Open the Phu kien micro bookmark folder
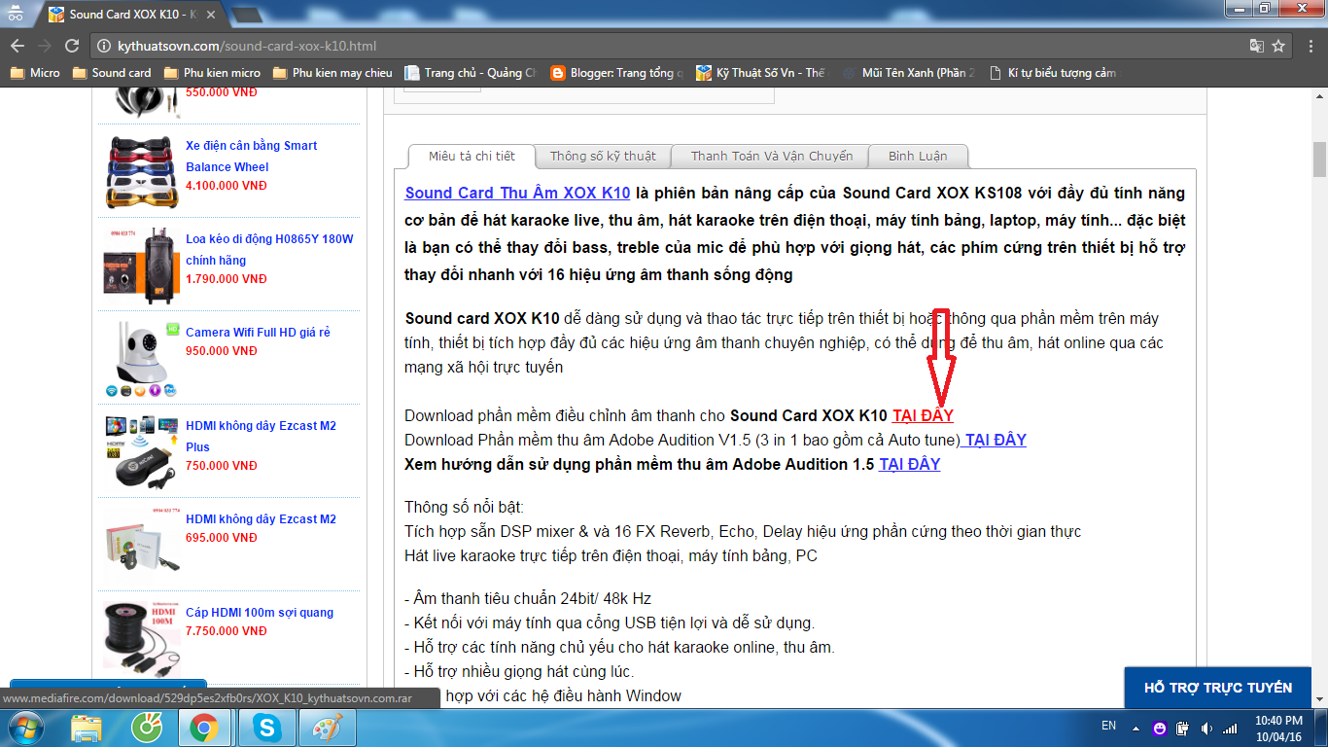This screenshot has height=747, width=1328. click(212, 73)
